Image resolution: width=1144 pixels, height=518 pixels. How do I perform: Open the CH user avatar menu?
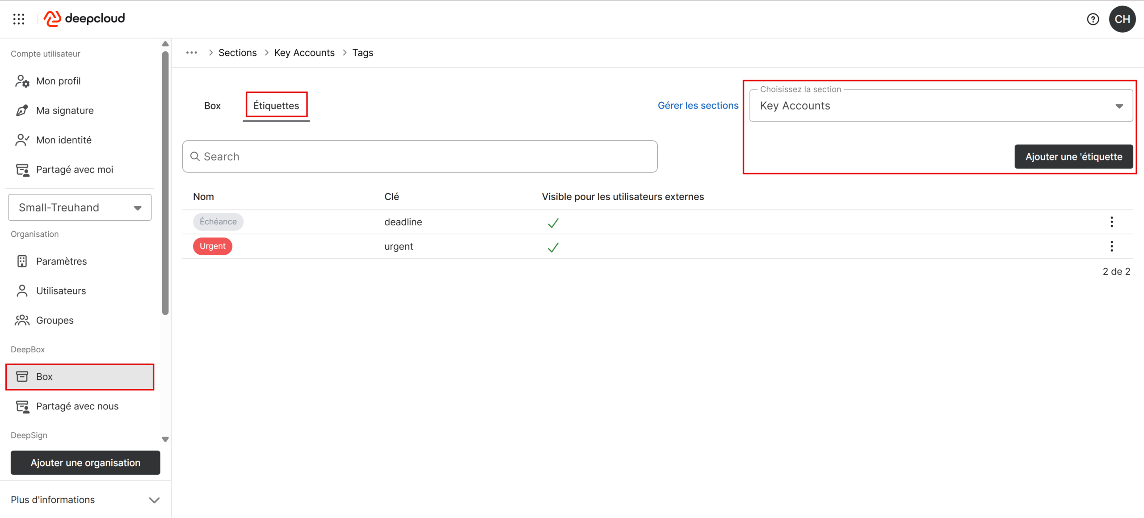coord(1122,19)
